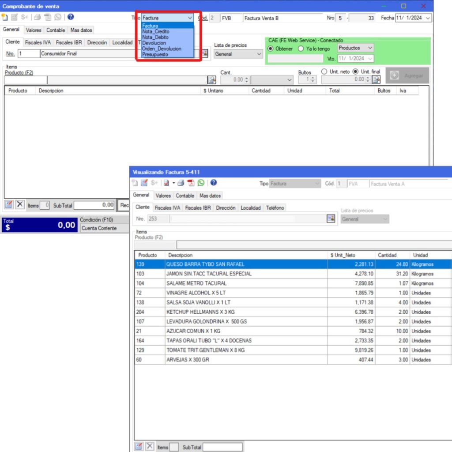This screenshot has height=452, width=452.
Task: Click the PDF export icon in Comprobante de venta toolbar
Action: [x=48, y=17]
